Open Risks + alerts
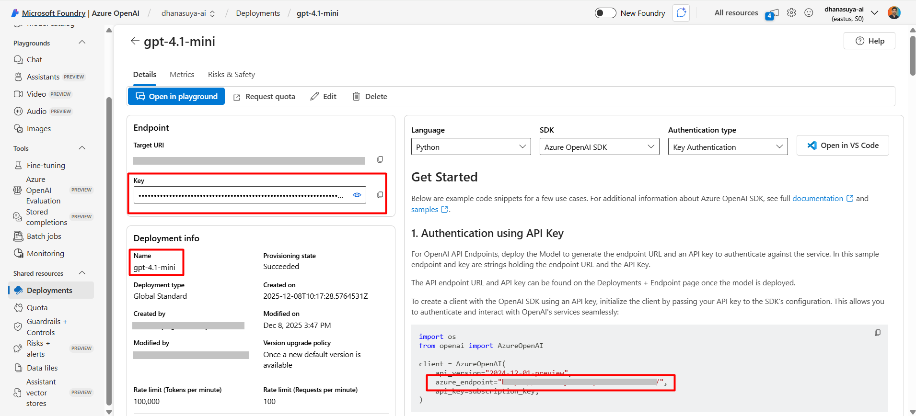Viewport: 916px width, 416px height. coord(52,349)
